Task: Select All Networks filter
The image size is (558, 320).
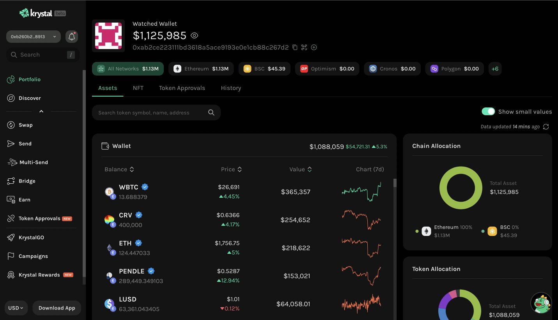Action: click(128, 69)
